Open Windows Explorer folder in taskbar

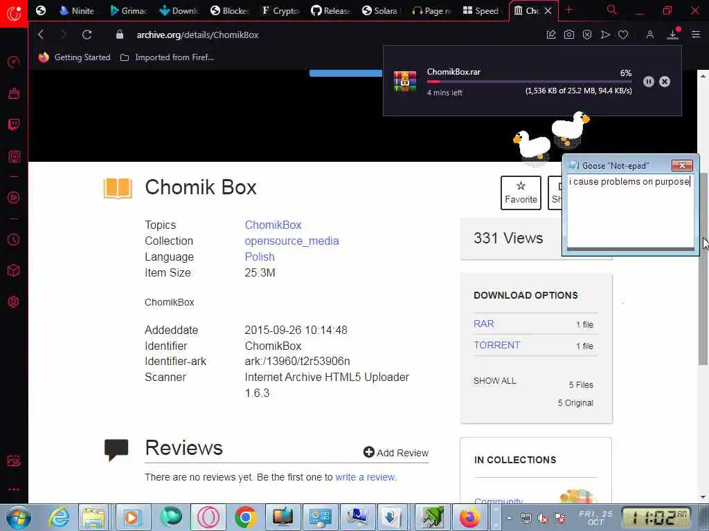94,517
